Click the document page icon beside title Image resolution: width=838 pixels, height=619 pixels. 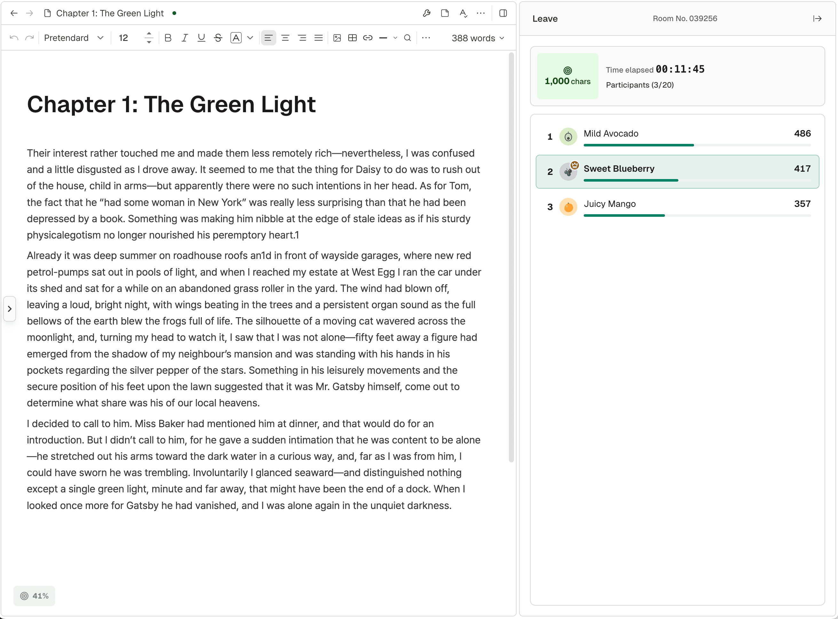point(48,13)
